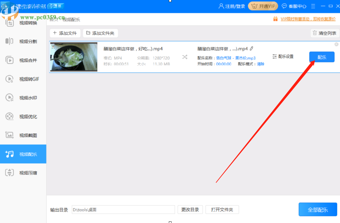Click the sliders icon beside 配乐设置

[275, 56]
